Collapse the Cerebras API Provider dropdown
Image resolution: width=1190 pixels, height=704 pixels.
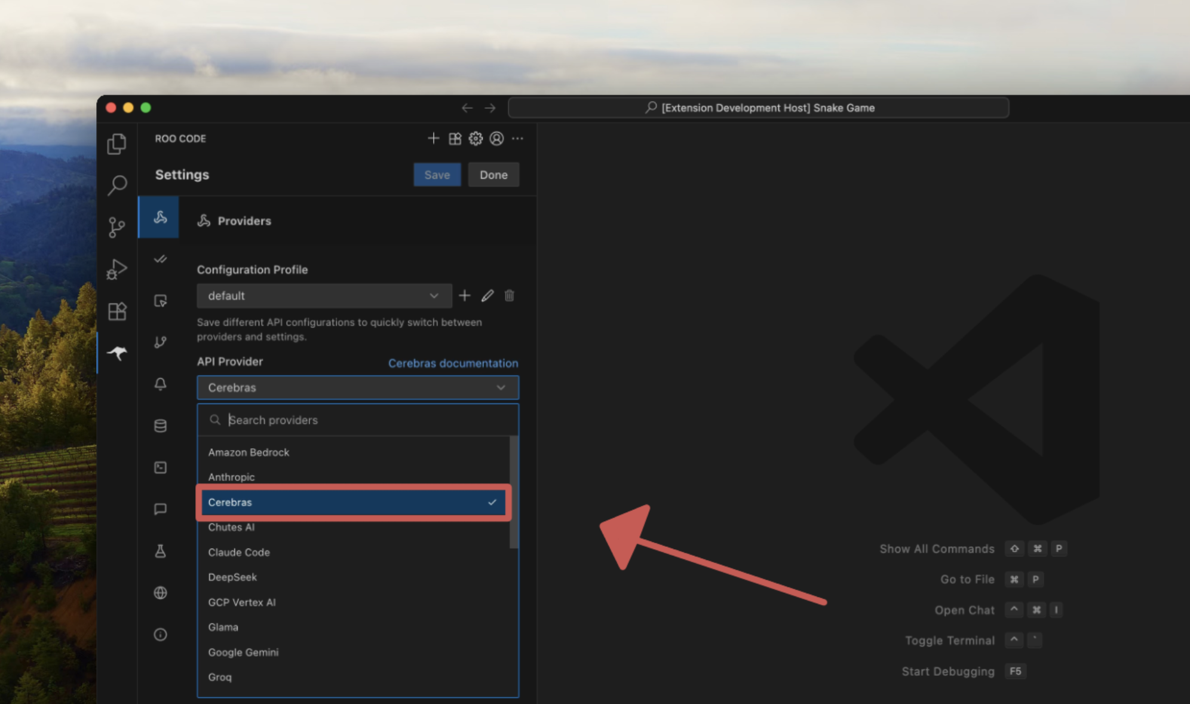click(x=357, y=388)
